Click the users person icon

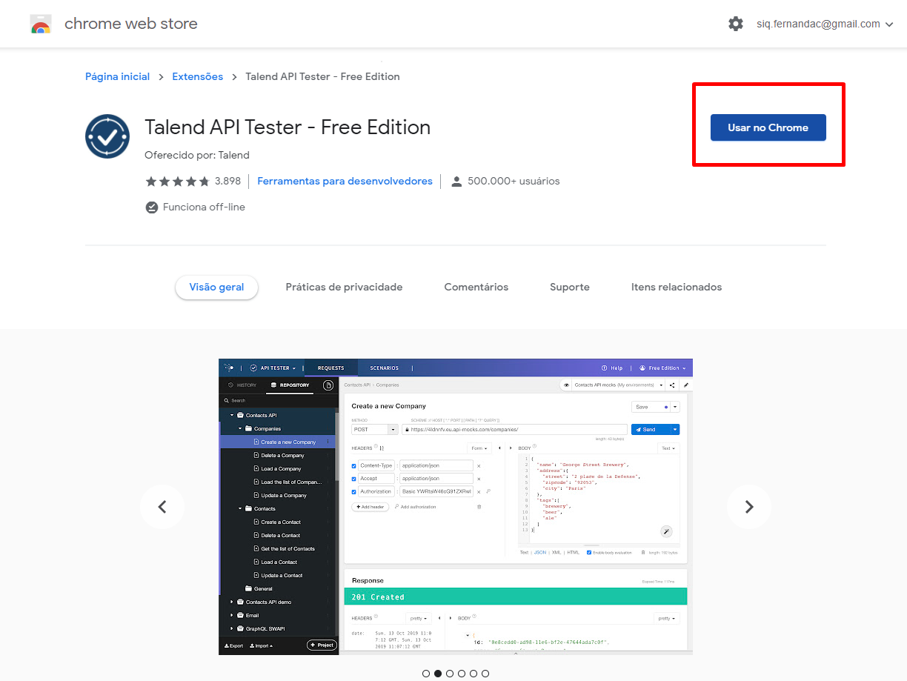456,181
